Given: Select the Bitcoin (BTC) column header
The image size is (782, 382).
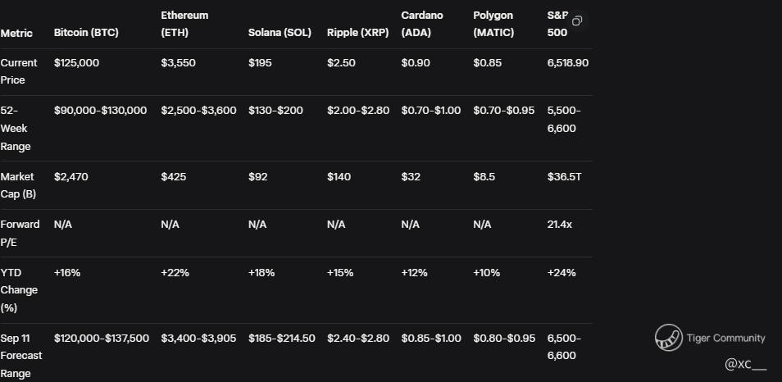Looking at the screenshot, I should point(86,33).
